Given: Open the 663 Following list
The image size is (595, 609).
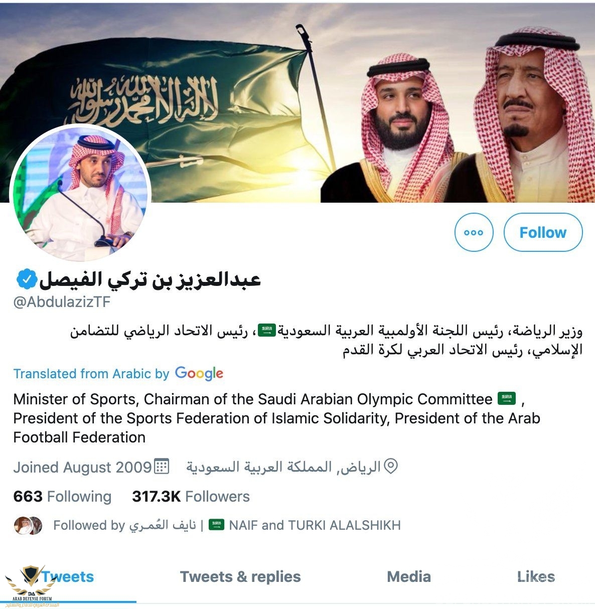Looking at the screenshot, I should pyautogui.click(x=63, y=497).
